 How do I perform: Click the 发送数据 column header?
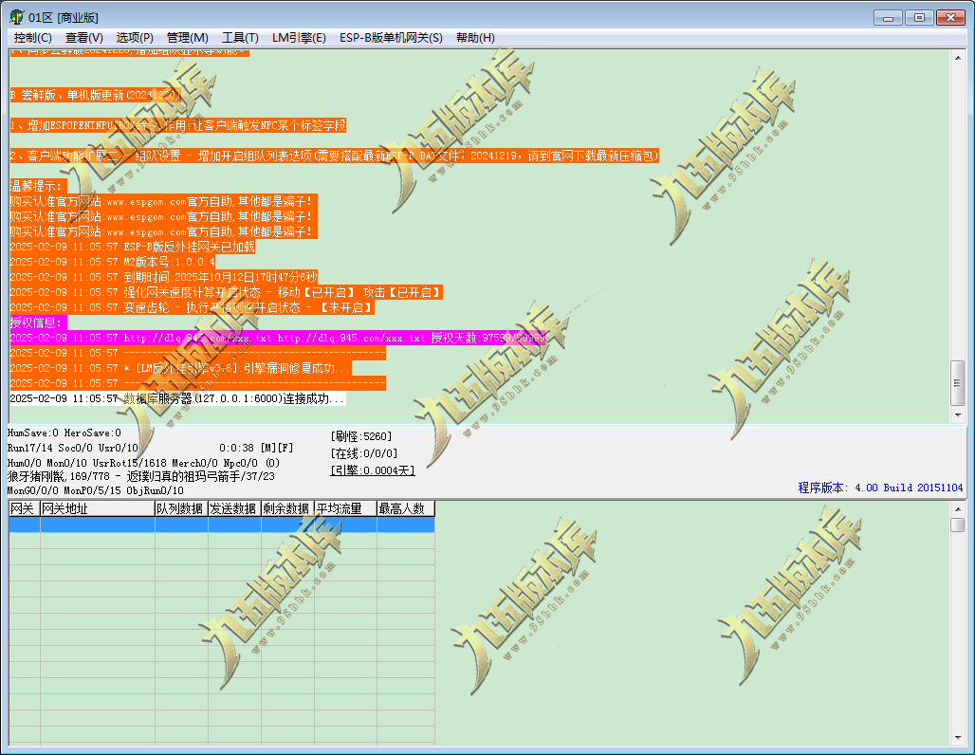(x=234, y=508)
